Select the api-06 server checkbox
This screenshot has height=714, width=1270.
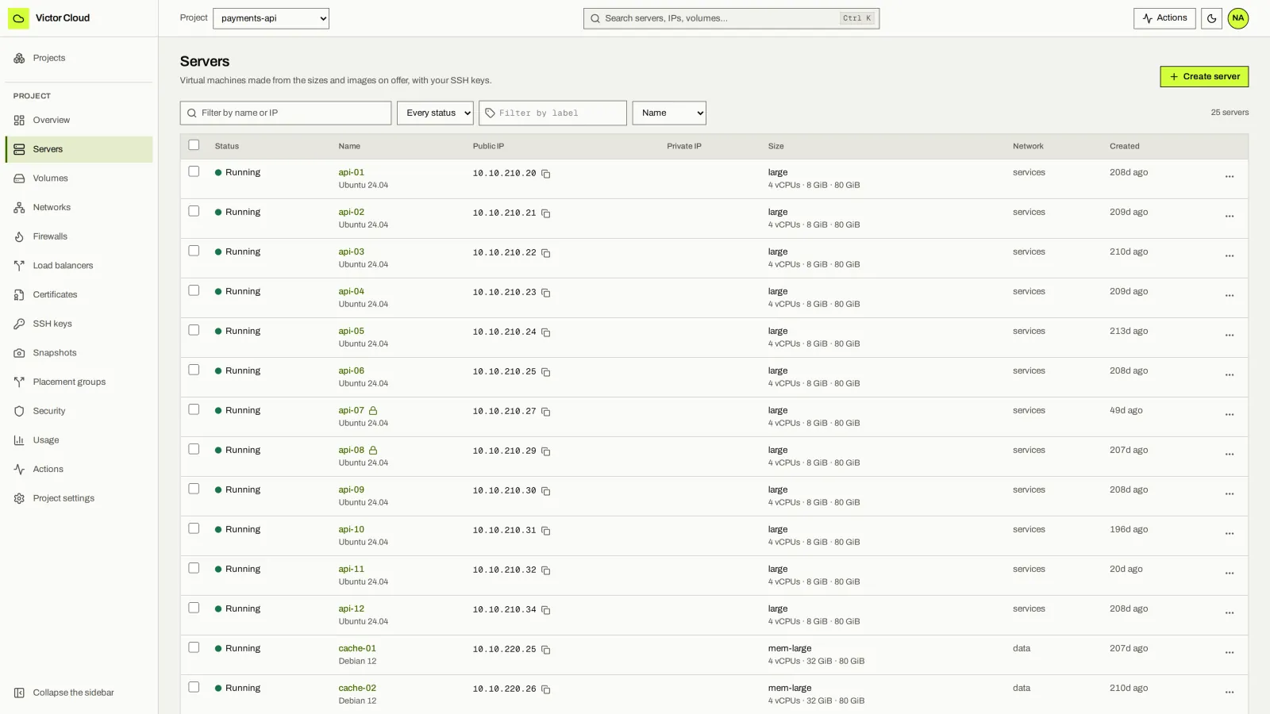[x=194, y=370]
